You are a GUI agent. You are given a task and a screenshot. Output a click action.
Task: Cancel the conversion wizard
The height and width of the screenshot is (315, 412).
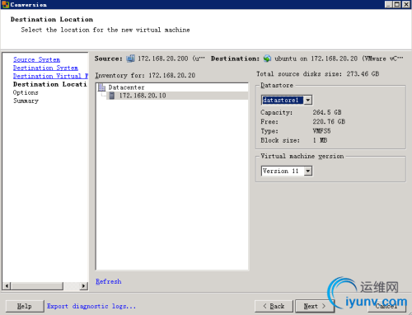pos(386,306)
